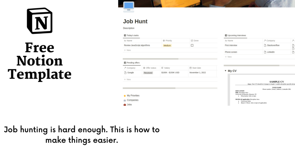Click the horizontal scrollbar under Upcoming interviews
The height and width of the screenshot is (166, 295).
[x=252, y=66]
